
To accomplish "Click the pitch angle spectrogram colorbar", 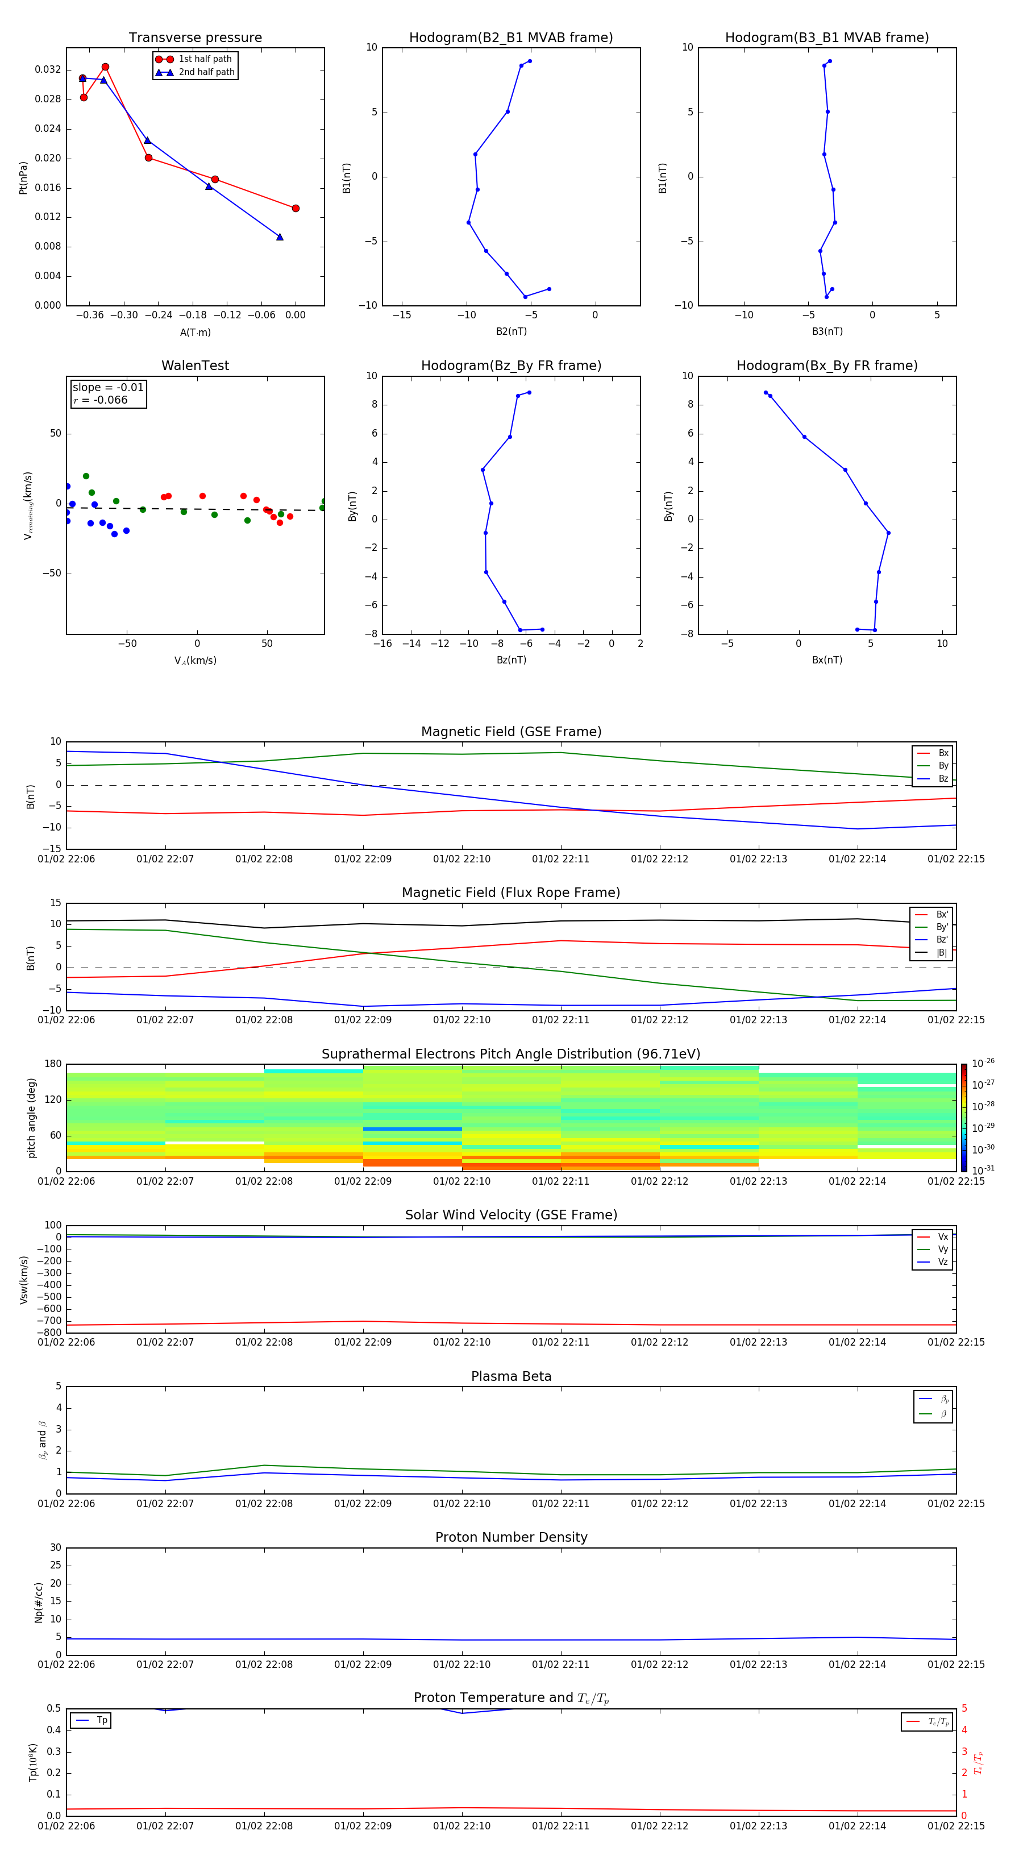I will 963,1117.
